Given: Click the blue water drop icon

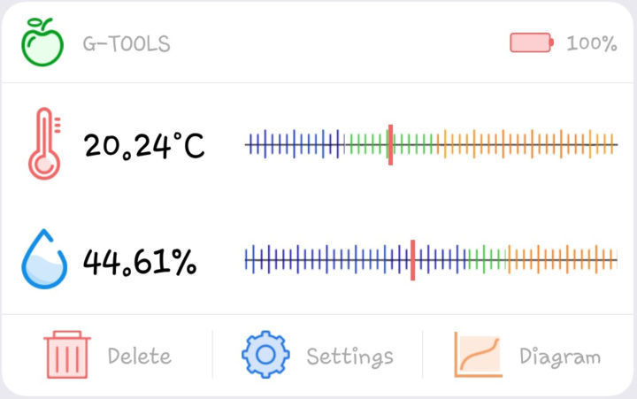Looking at the screenshot, I should 44,259.
